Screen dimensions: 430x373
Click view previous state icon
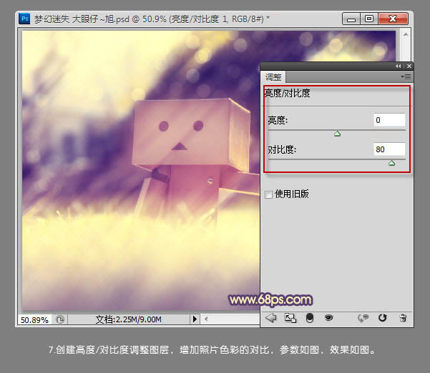(x=363, y=318)
